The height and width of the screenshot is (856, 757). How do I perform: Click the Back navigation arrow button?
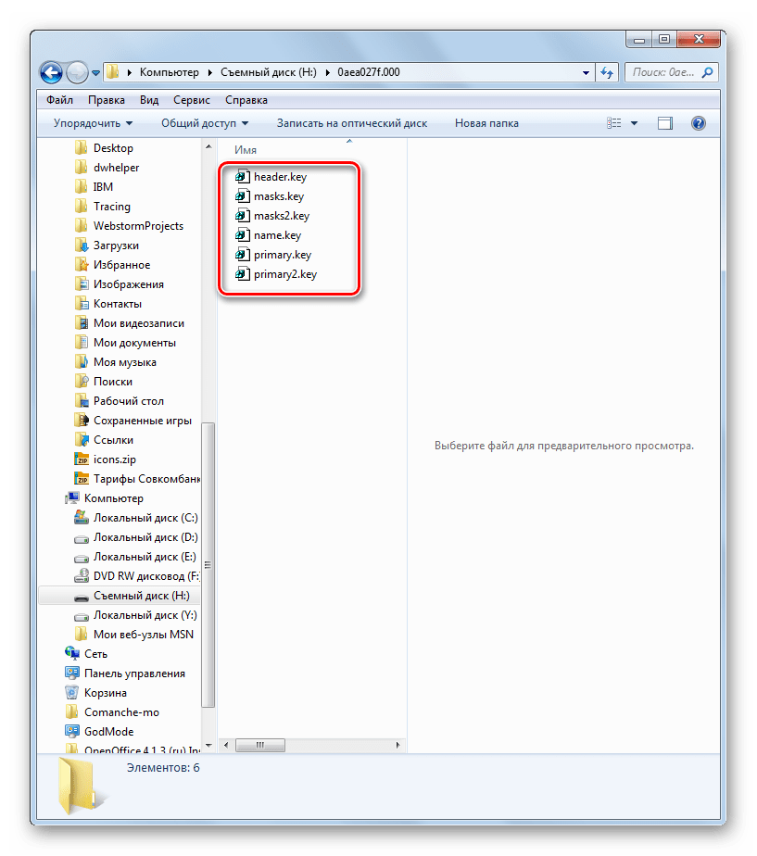[x=52, y=72]
